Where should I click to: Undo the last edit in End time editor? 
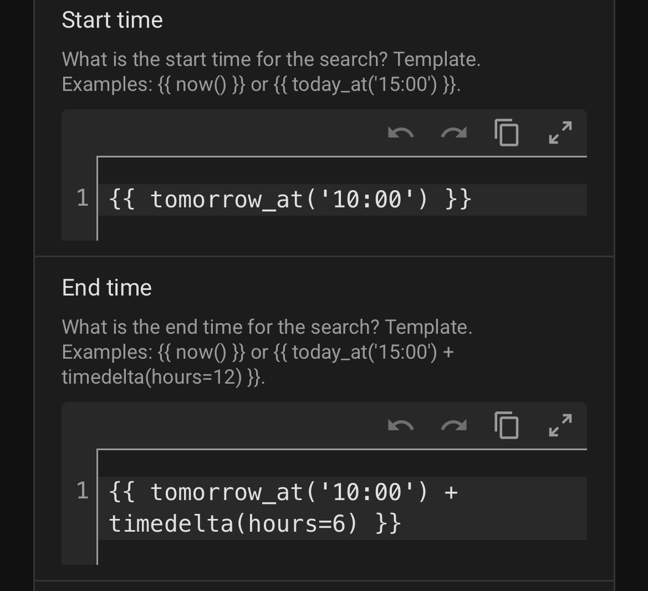coord(401,426)
